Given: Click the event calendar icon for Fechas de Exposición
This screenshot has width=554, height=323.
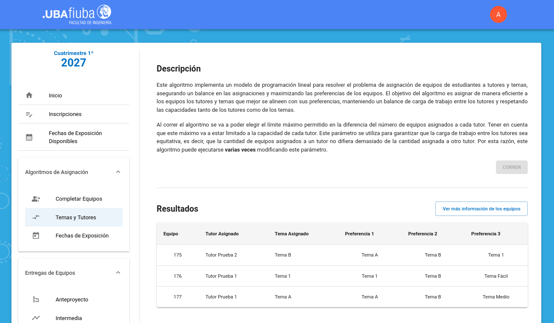Looking at the screenshot, I should (x=36, y=236).
